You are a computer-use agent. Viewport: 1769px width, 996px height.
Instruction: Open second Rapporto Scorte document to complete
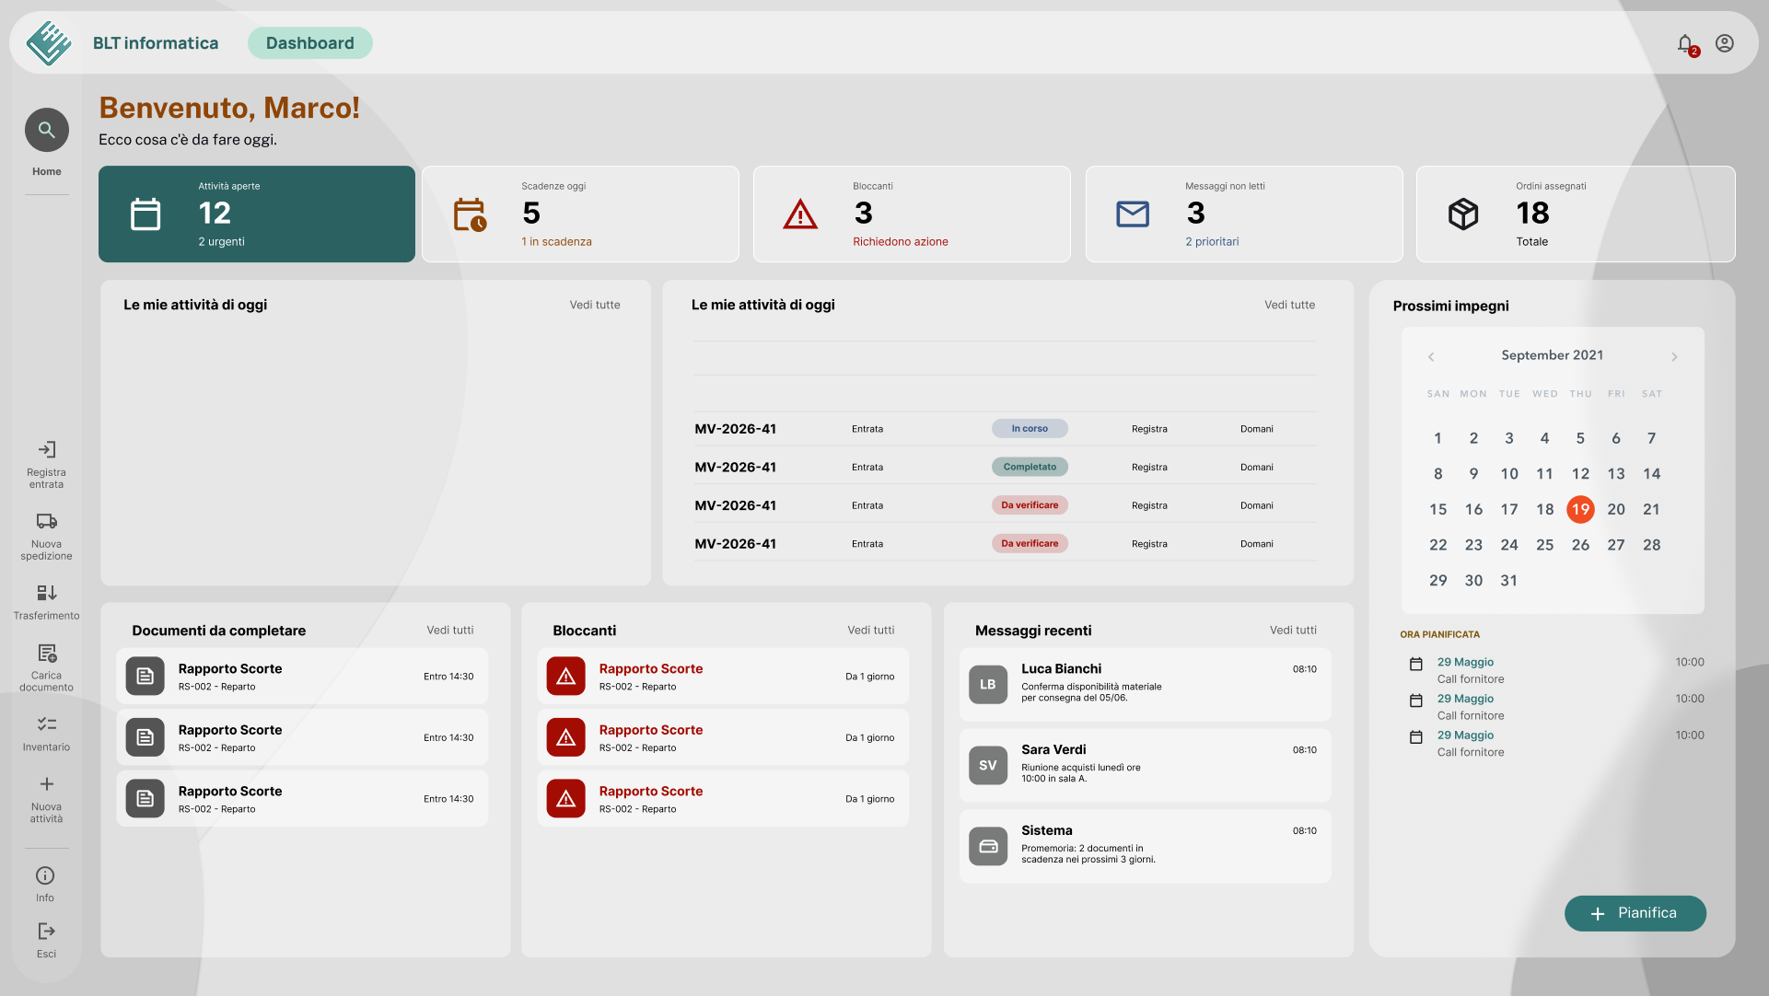[302, 738]
